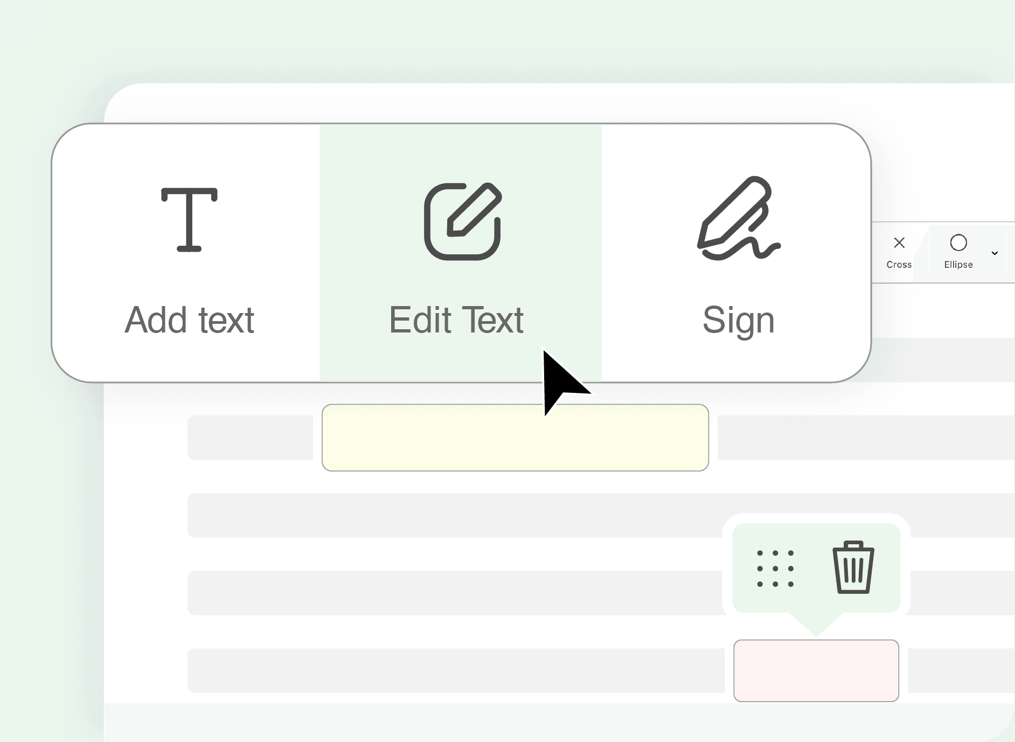
Task: Click the Edit Text pencil-square icon
Action: [463, 221]
